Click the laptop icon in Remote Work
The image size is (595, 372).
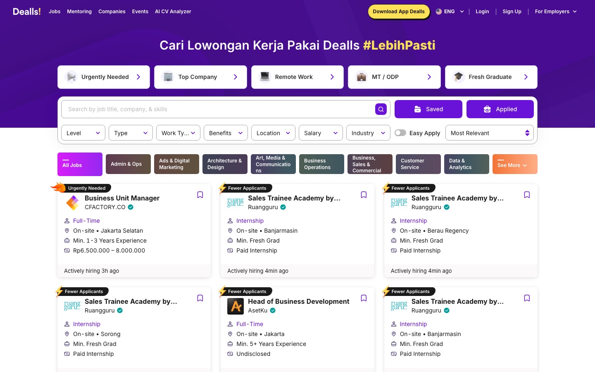pyautogui.click(x=265, y=77)
